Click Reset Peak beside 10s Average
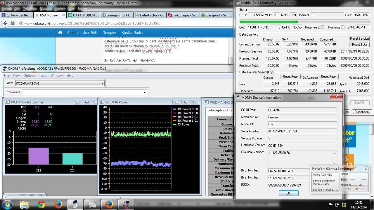This screenshot has width=374, height=210. coord(328,77)
